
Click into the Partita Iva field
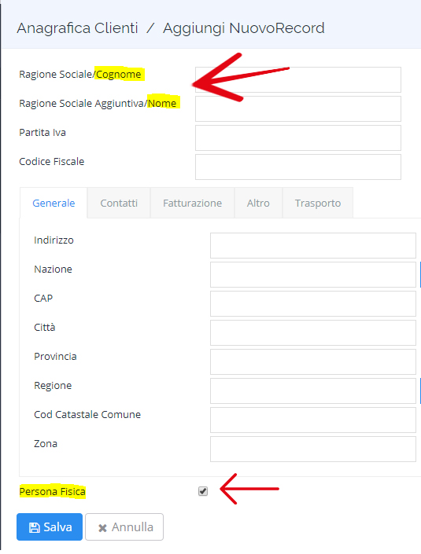tap(298, 138)
